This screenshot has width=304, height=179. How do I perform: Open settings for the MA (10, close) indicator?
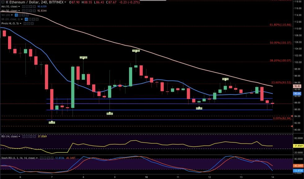27,7
